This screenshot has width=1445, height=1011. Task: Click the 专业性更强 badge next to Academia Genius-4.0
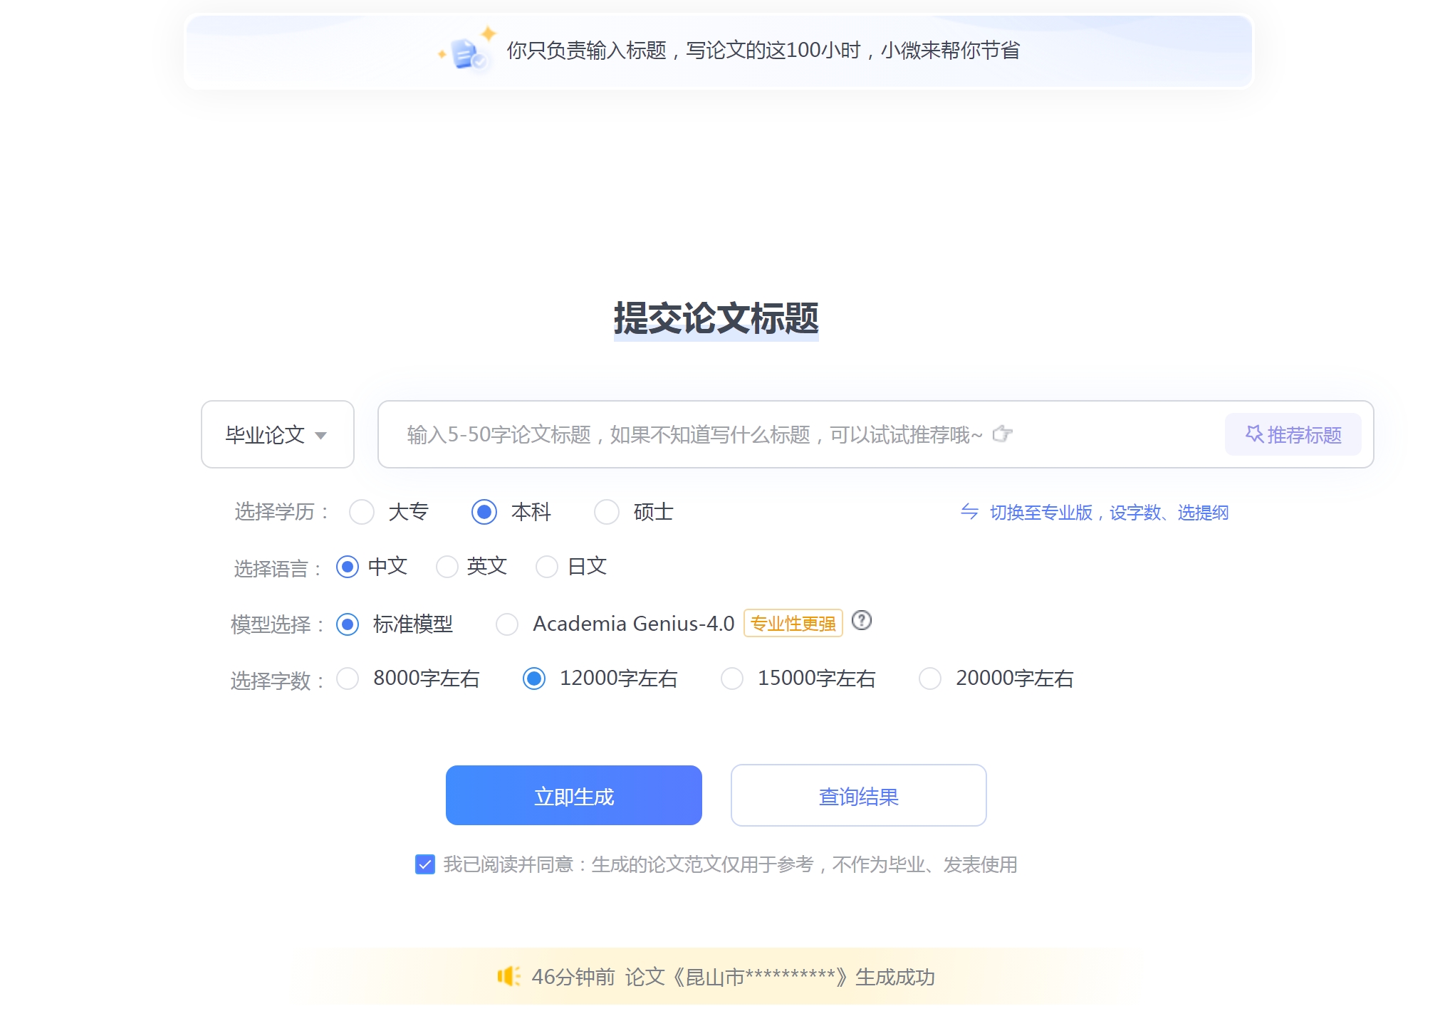tap(793, 622)
